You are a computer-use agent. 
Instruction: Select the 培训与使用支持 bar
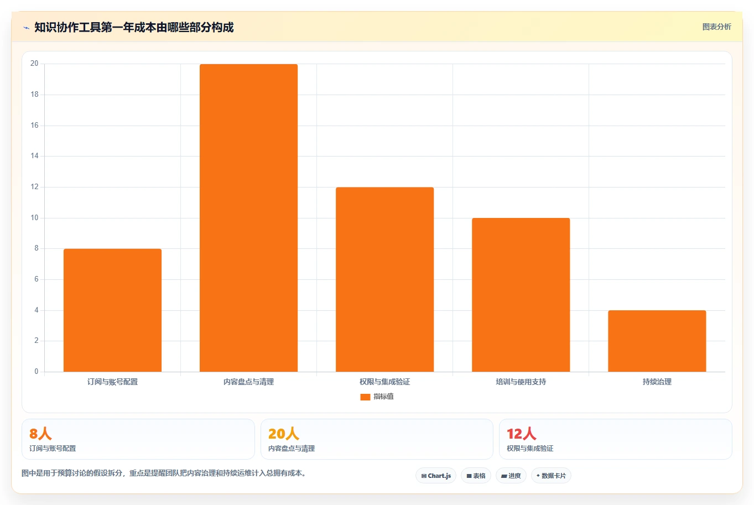pyautogui.click(x=521, y=295)
